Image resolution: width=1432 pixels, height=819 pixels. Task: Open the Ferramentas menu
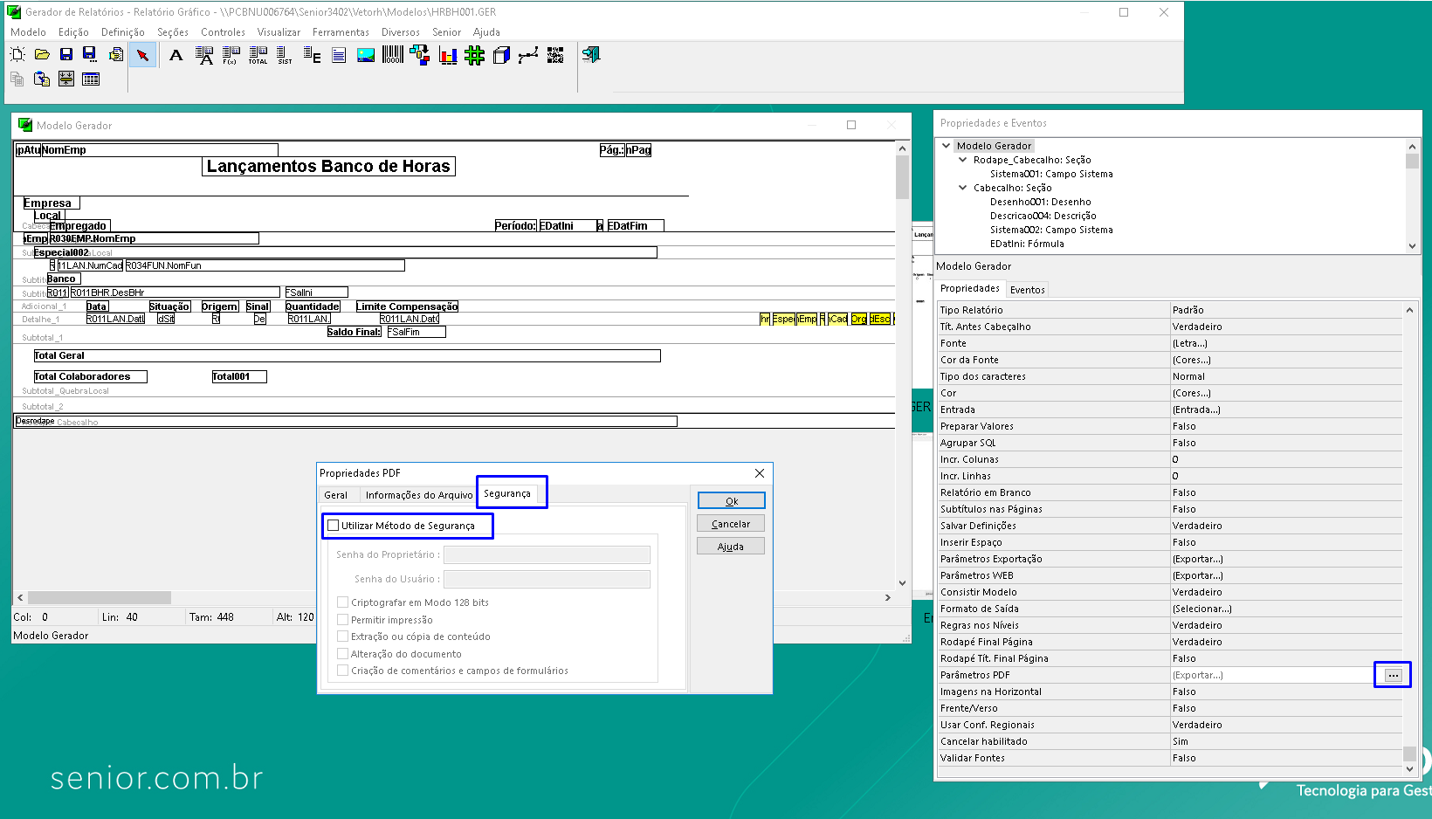point(341,32)
